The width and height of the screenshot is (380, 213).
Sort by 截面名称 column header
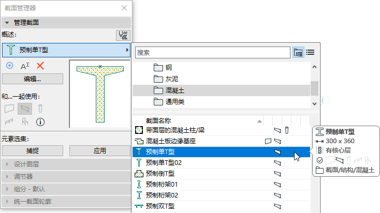(x=204, y=120)
